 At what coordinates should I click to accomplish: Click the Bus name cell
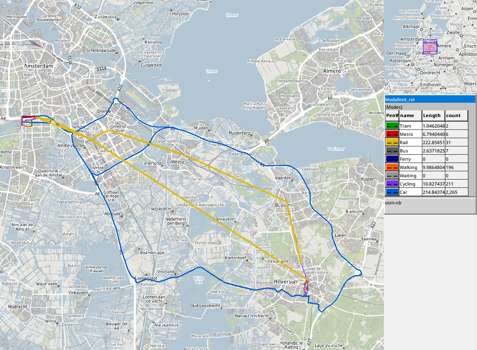click(410, 151)
